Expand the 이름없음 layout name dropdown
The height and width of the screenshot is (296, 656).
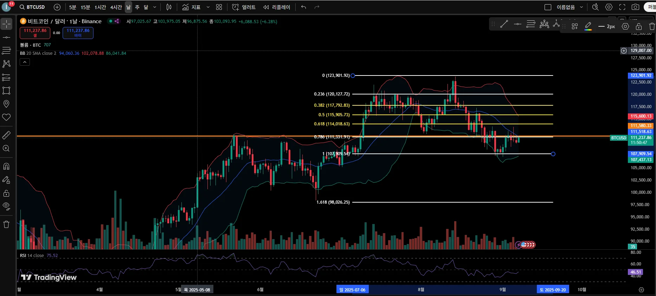pyautogui.click(x=581, y=7)
